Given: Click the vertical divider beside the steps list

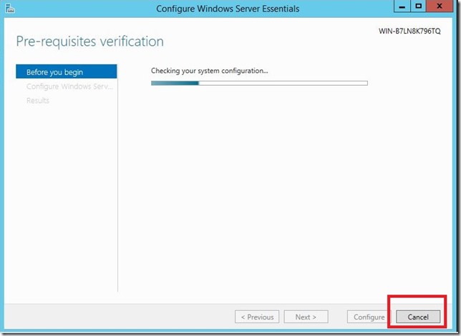Looking at the screenshot, I should (x=117, y=179).
